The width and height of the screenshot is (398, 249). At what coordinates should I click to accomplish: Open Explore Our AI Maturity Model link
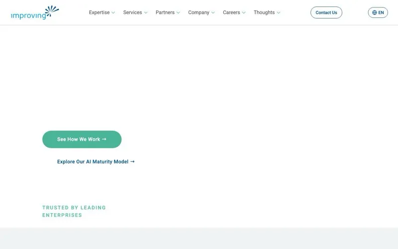96,161
